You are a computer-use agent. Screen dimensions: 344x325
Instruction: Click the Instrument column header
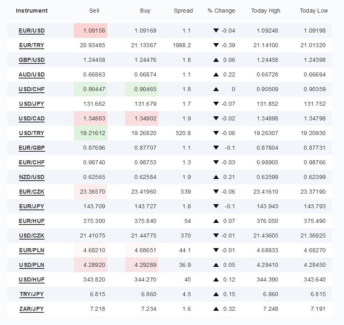pyautogui.click(x=32, y=11)
